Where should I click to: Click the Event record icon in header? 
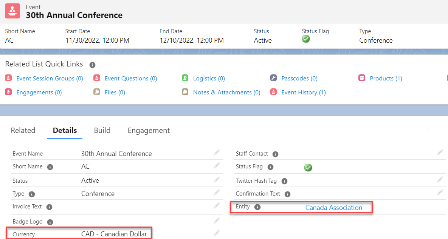pyautogui.click(x=12, y=11)
